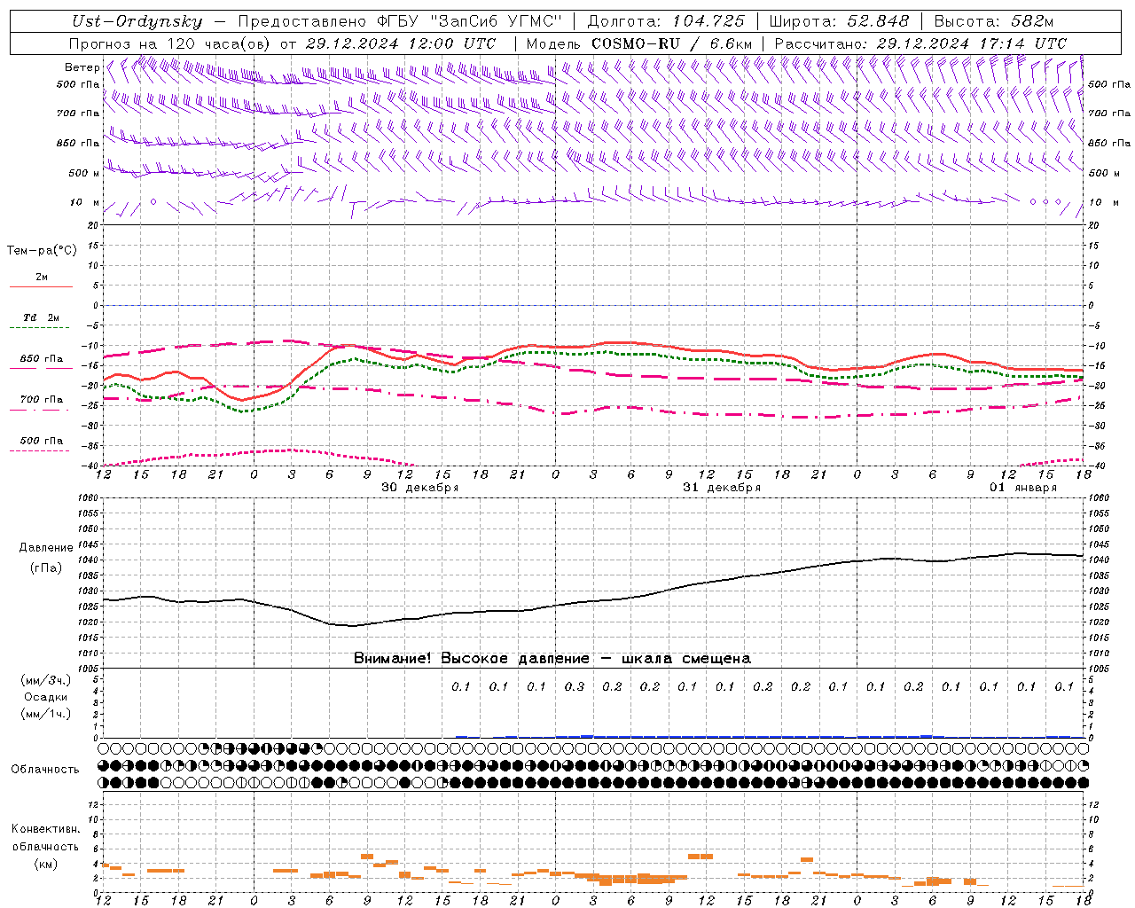Click the longitude value "Долгота: 104.725"

coord(666,22)
